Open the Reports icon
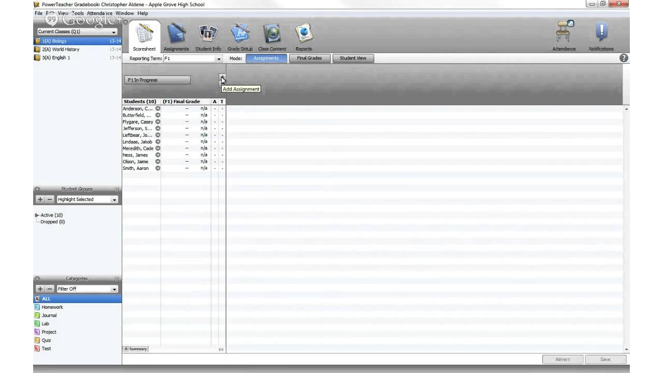The height and width of the screenshot is (373, 663). click(x=304, y=37)
